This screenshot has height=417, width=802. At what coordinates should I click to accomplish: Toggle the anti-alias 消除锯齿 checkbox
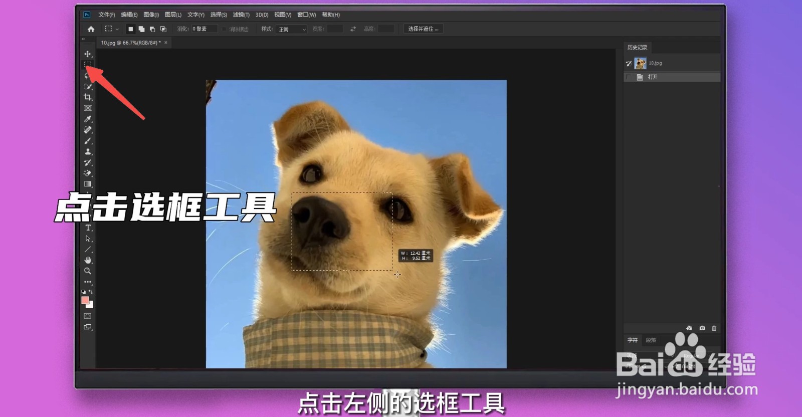tap(225, 29)
